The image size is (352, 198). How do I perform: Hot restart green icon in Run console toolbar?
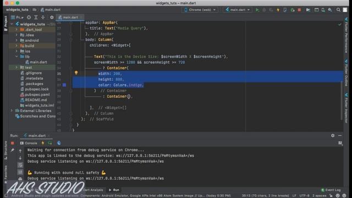click(50, 143)
